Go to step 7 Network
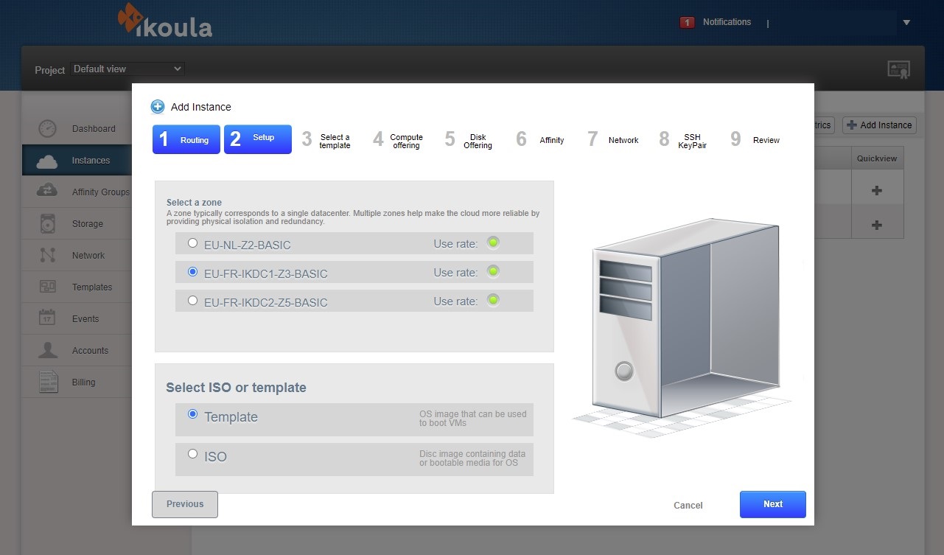Screen dimensions: 944x555 point(612,139)
